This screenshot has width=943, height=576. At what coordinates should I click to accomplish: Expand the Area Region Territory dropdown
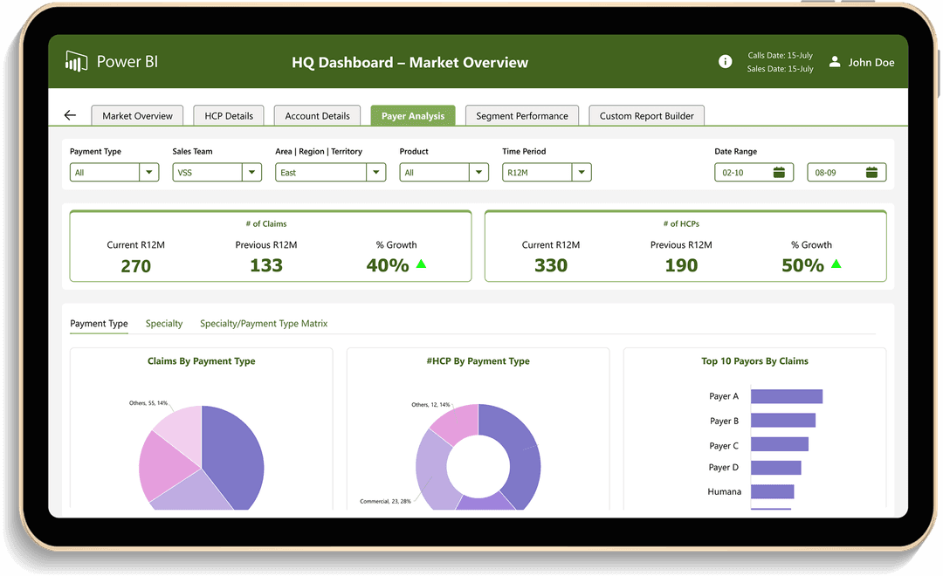pos(376,173)
